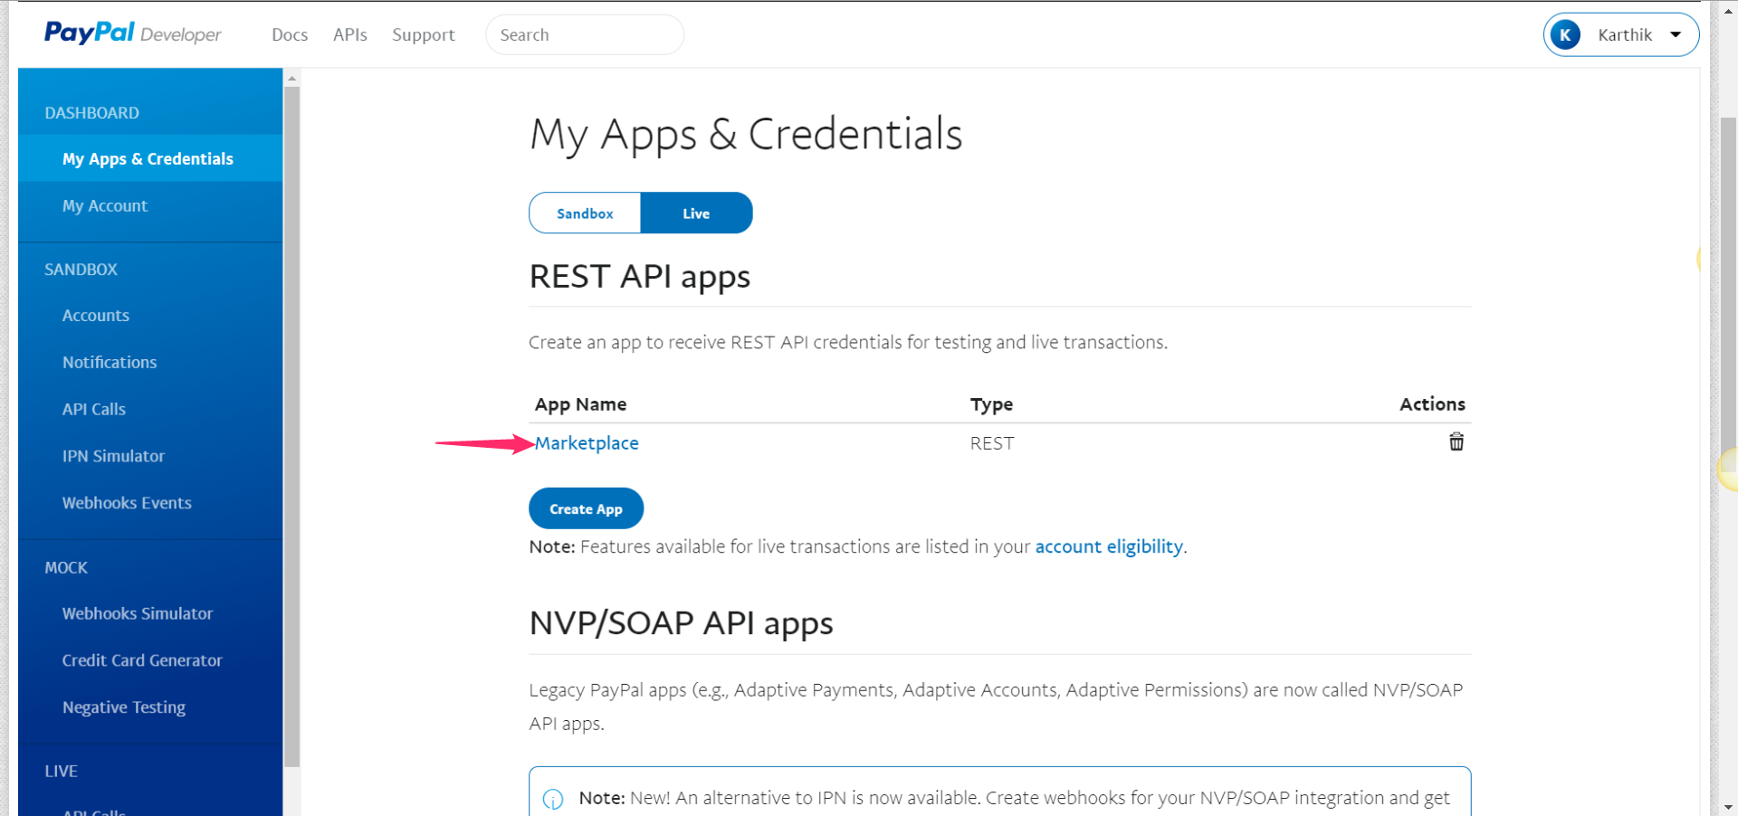Open the APIs menu

coord(350,34)
